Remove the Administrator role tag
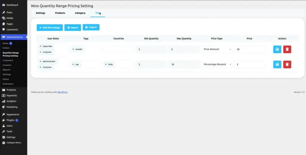306x155 pixels. [40, 61]
